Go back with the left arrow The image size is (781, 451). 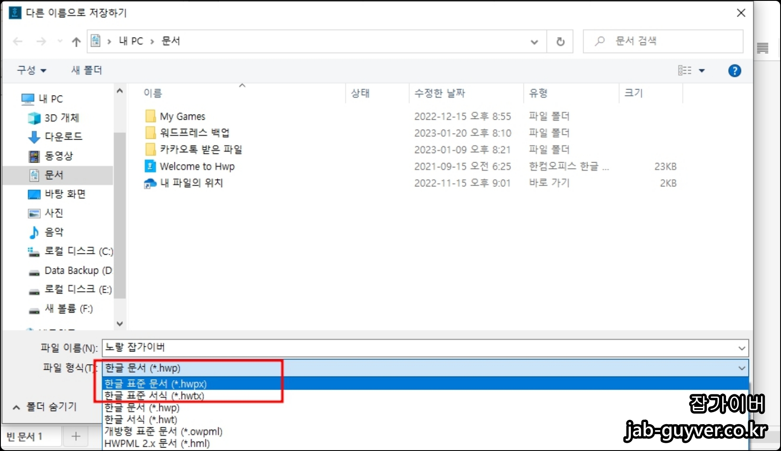(18, 42)
